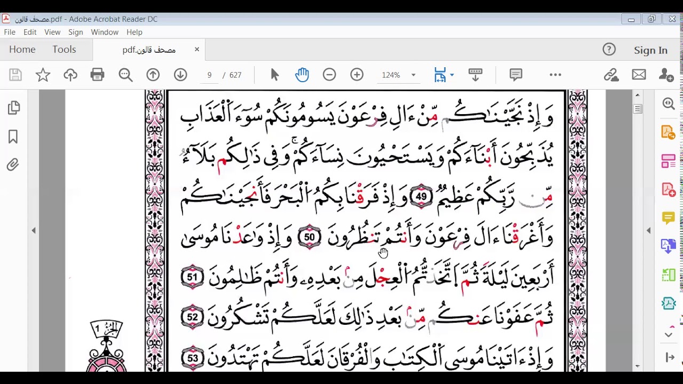The width and height of the screenshot is (683, 384).
Task: Click the scrollbar up arrow
Action: (638, 95)
